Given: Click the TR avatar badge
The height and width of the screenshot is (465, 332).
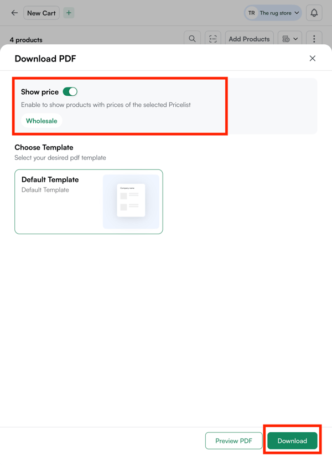Looking at the screenshot, I should tap(251, 13).
